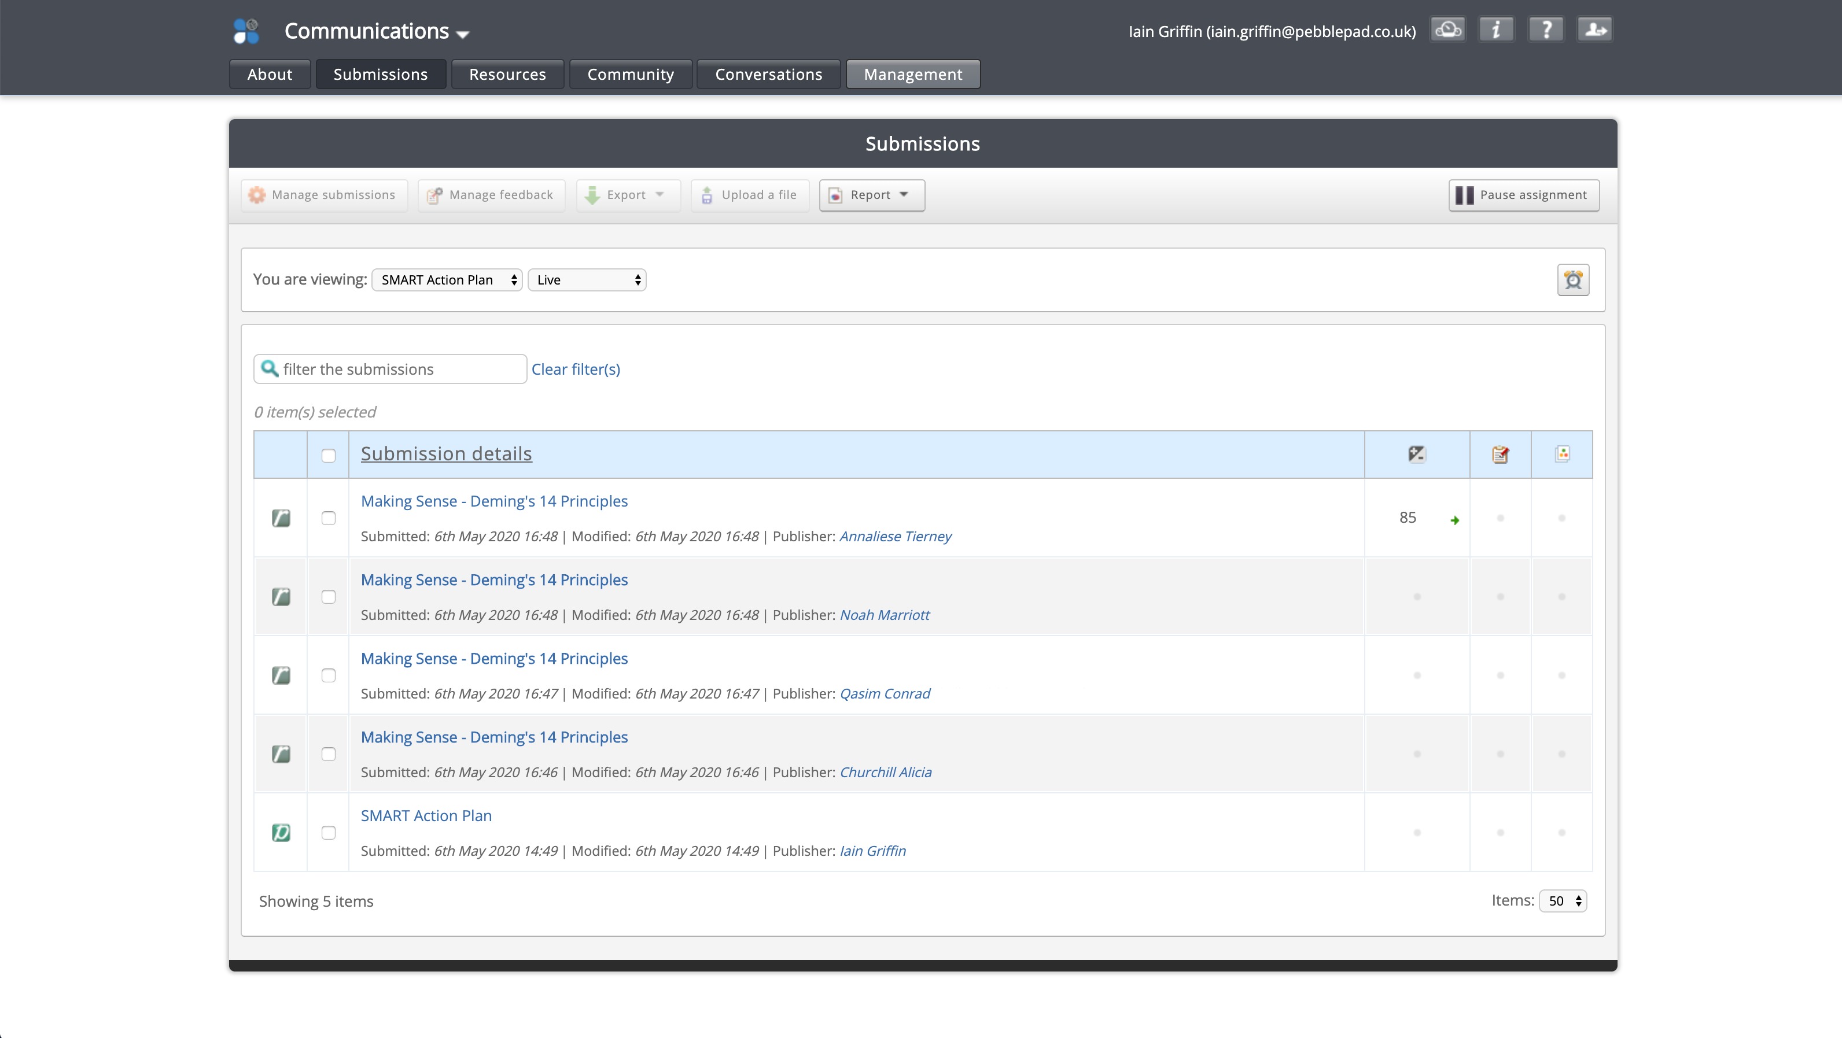Check Noah Marriott's submission checkbox
1842x1038 pixels.
(x=328, y=597)
